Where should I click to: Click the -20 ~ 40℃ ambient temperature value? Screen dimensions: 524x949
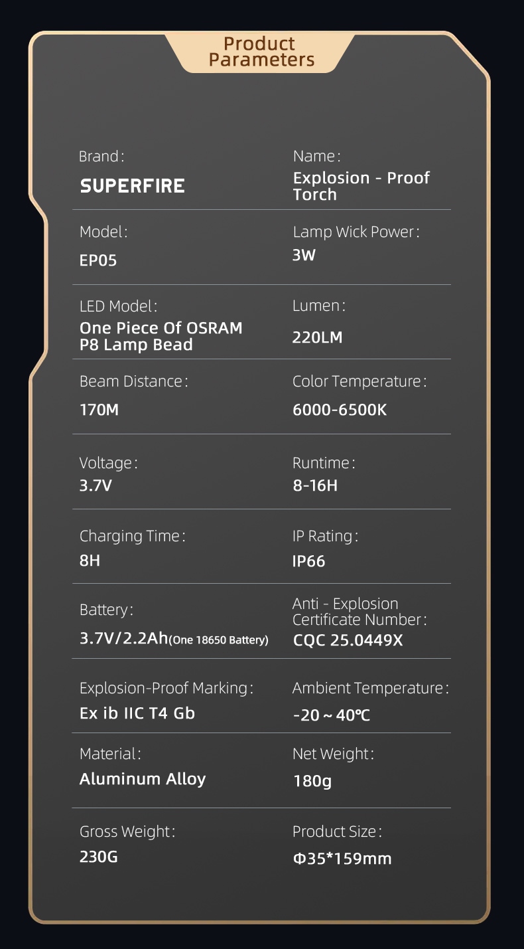tap(332, 716)
